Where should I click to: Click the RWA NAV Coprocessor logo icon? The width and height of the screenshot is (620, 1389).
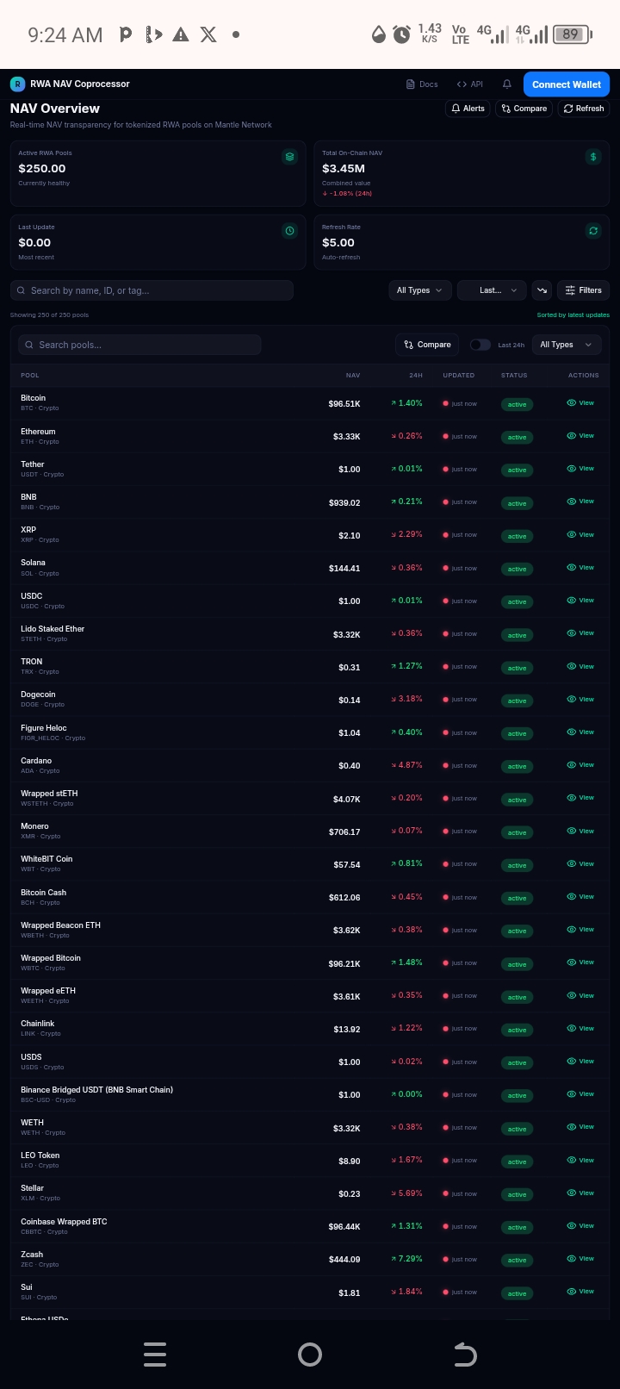(x=17, y=84)
